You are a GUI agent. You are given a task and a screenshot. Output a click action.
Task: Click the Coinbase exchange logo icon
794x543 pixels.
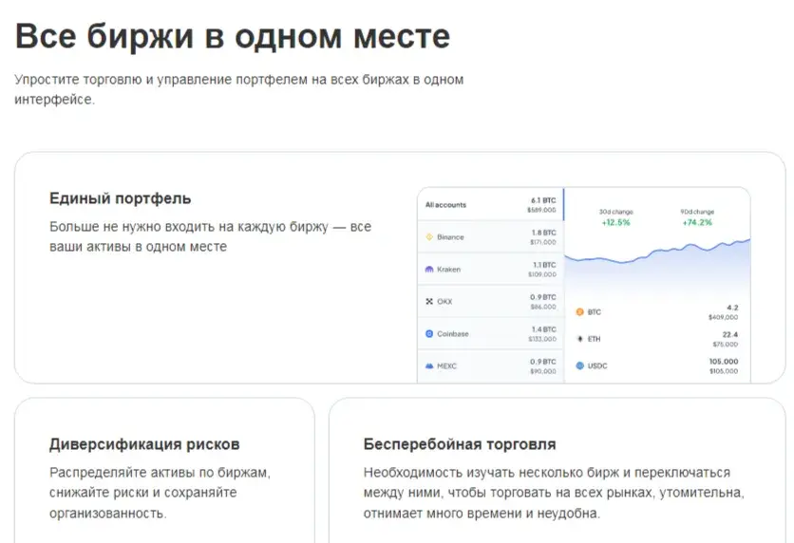click(x=429, y=334)
